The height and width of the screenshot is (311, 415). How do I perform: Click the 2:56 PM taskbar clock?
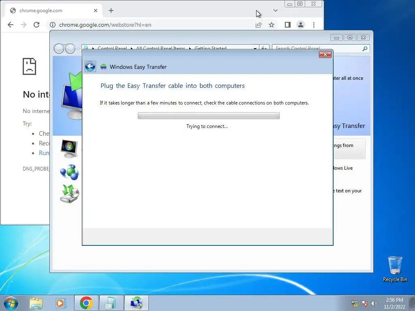click(x=394, y=303)
